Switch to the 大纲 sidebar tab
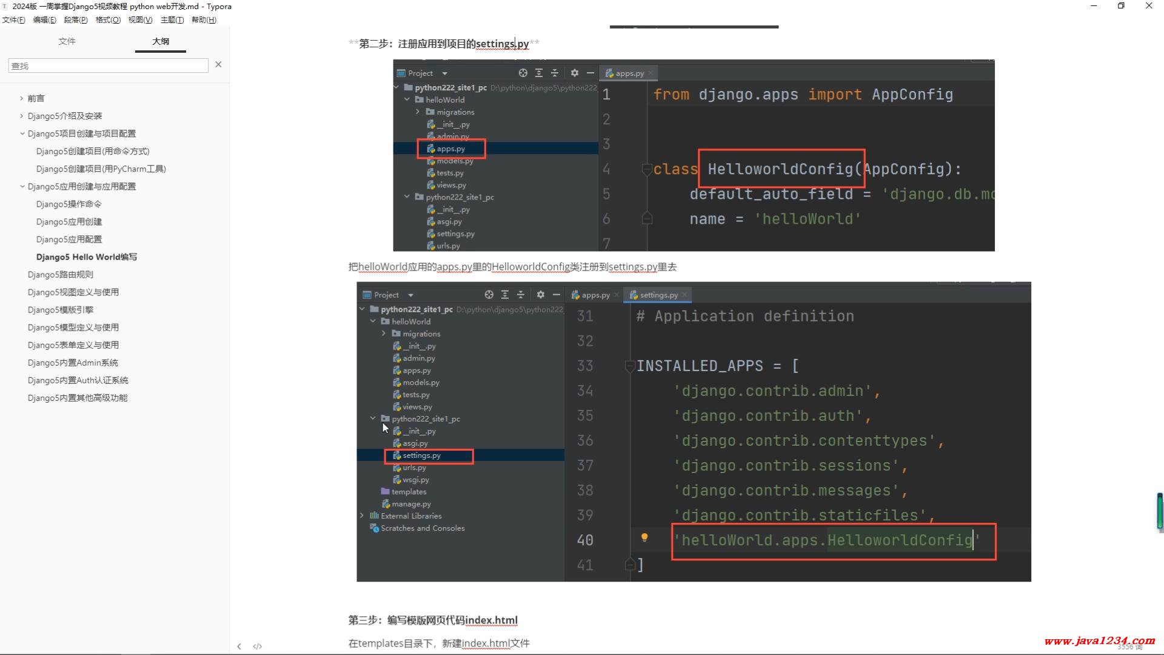 161,41
